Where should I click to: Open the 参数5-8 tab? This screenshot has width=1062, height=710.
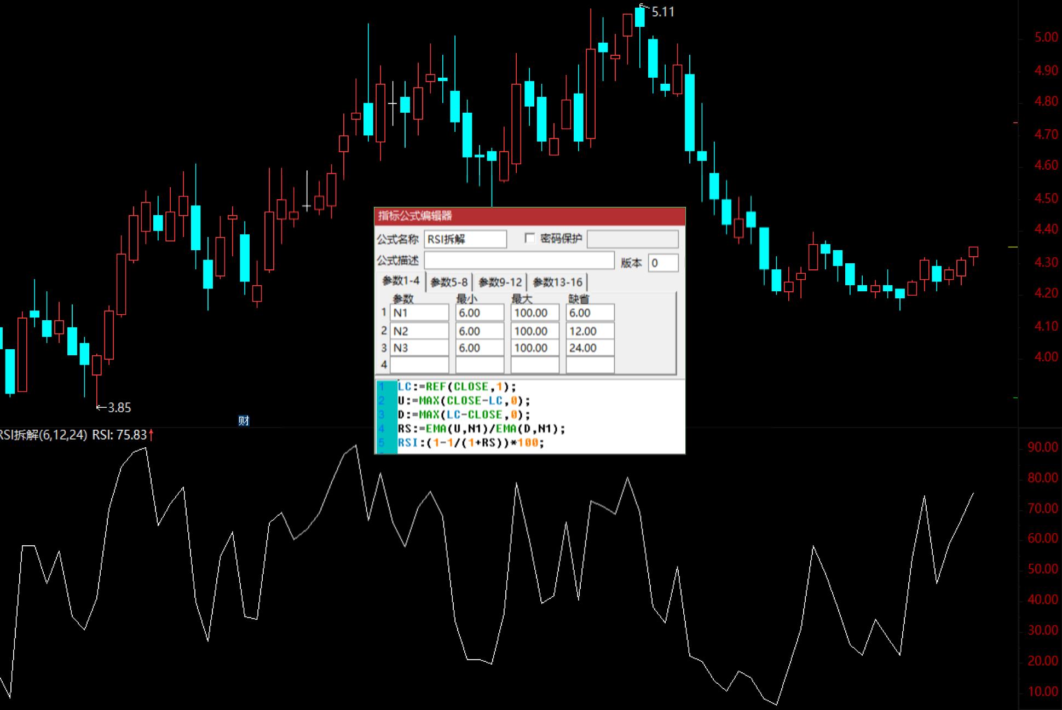449,282
